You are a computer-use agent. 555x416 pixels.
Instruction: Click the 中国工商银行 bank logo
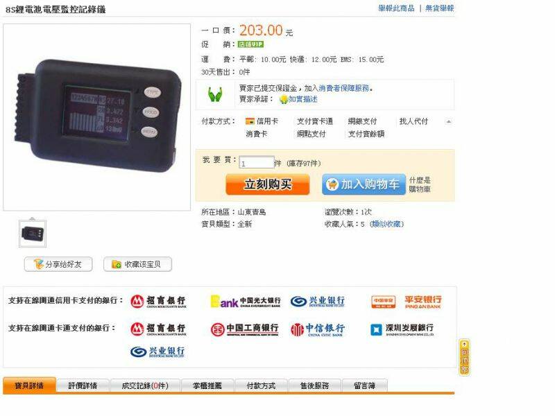coord(245,329)
